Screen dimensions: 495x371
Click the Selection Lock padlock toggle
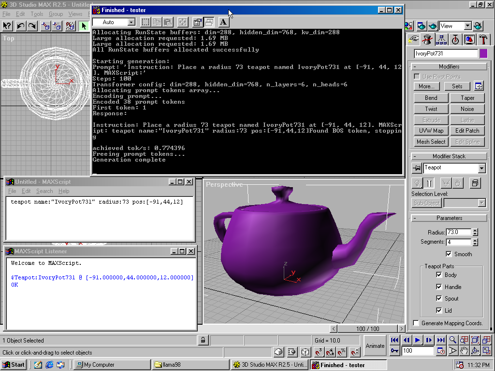203,340
